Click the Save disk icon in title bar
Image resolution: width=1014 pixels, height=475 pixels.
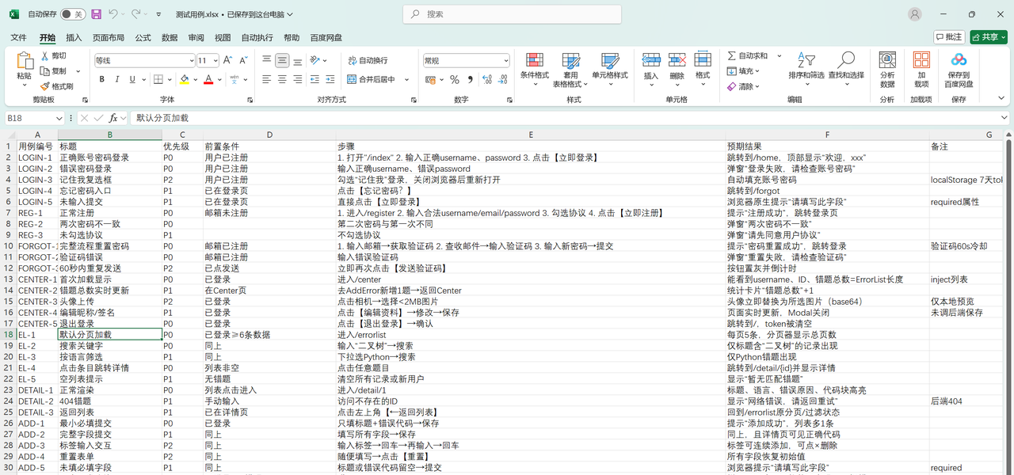(96, 14)
